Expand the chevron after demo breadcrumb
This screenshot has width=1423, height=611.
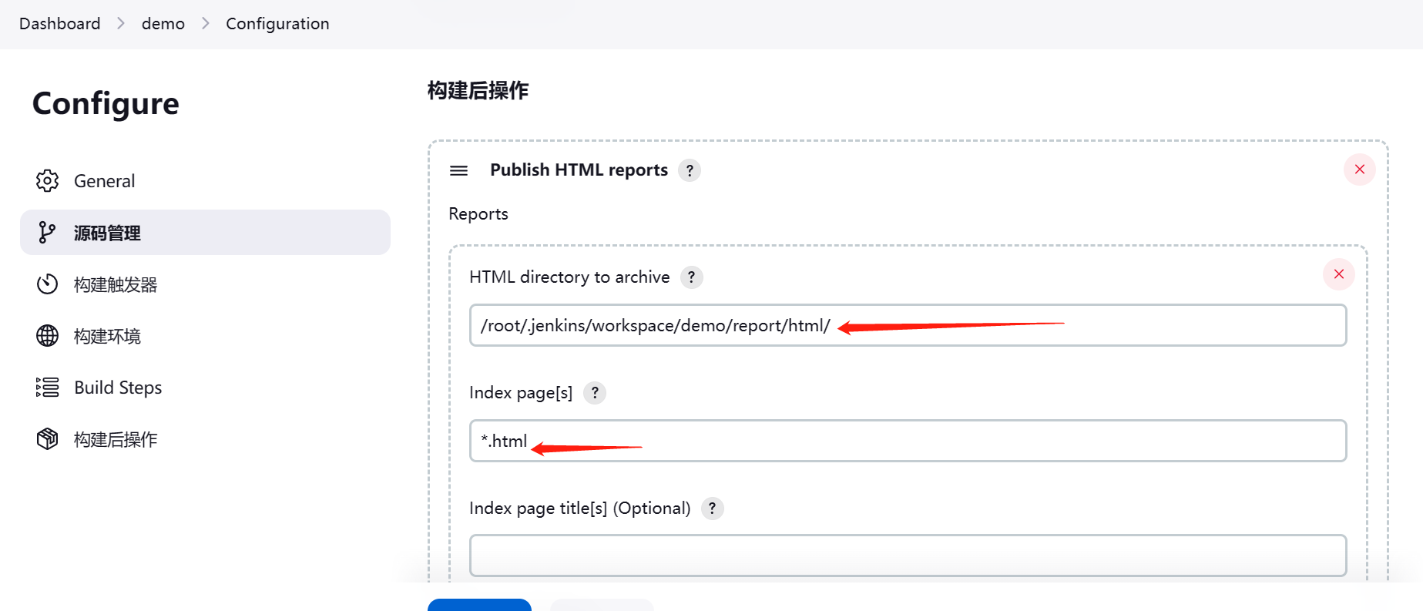tap(205, 24)
